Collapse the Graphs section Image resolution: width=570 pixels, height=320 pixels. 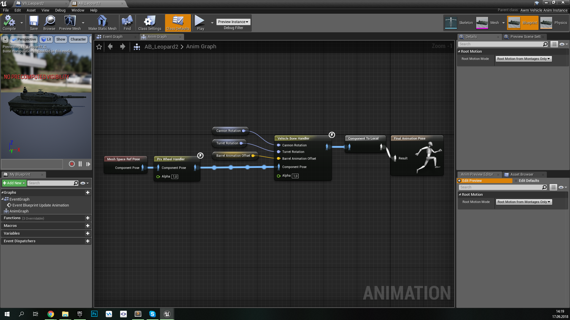point(2,193)
